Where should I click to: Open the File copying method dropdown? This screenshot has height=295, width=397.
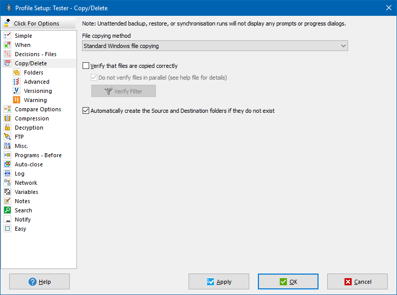tap(215, 46)
